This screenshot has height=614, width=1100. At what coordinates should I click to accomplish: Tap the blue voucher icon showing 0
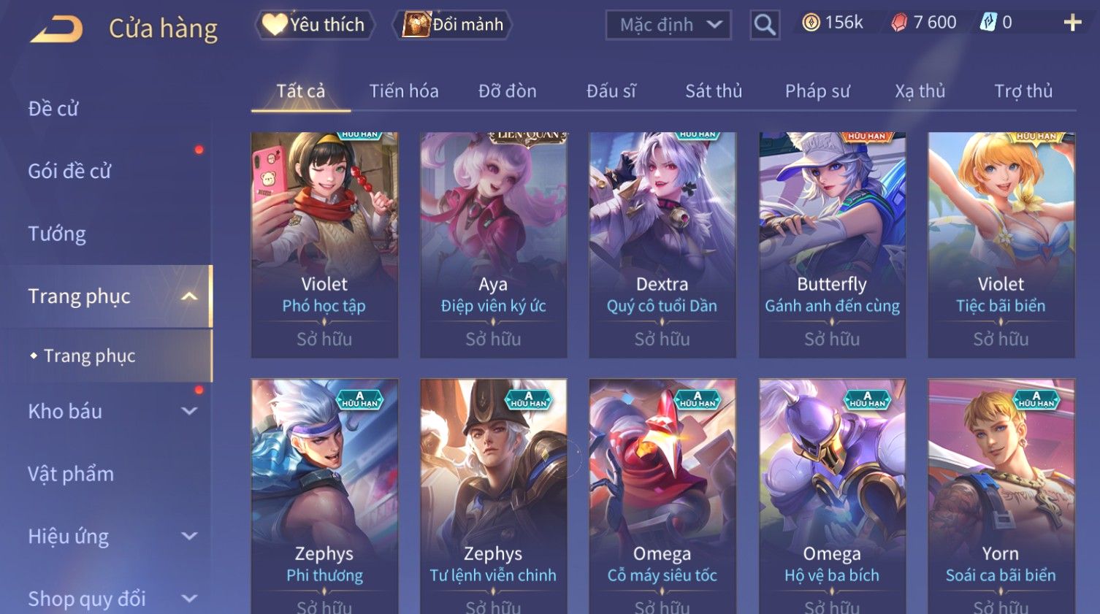point(996,23)
